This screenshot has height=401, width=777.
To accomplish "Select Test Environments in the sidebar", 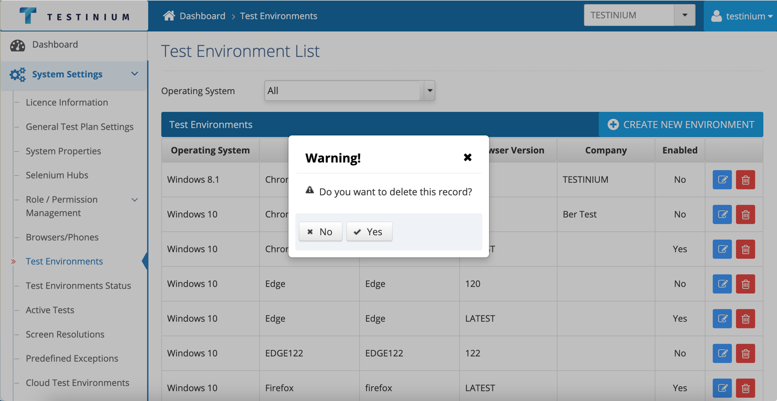I will pos(64,261).
